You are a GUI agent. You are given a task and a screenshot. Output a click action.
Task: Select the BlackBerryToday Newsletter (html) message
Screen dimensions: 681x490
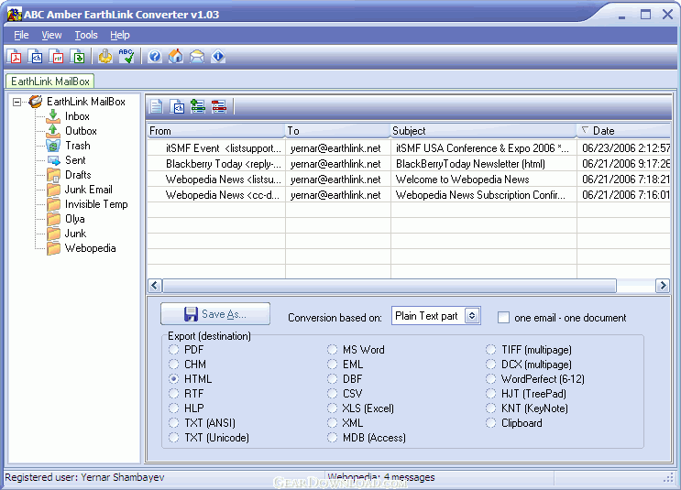point(409,164)
